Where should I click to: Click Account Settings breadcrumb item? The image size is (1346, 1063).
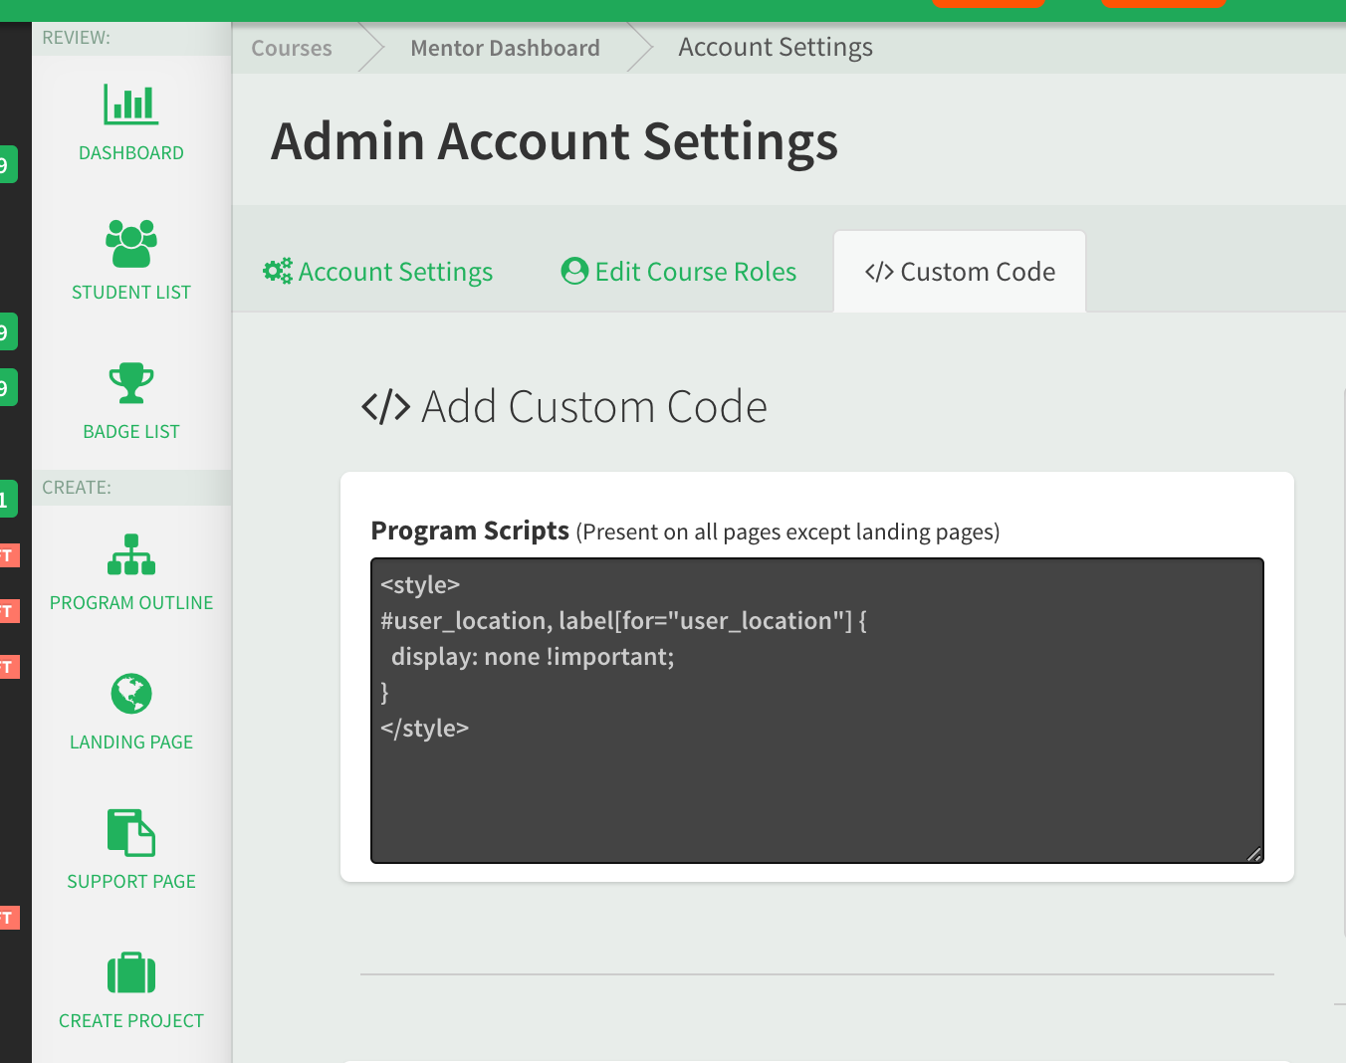point(776,48)
